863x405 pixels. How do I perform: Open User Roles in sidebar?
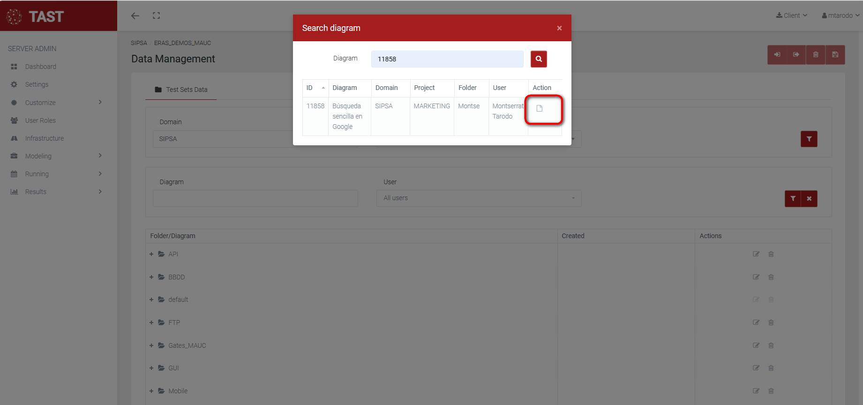point(40,120)
